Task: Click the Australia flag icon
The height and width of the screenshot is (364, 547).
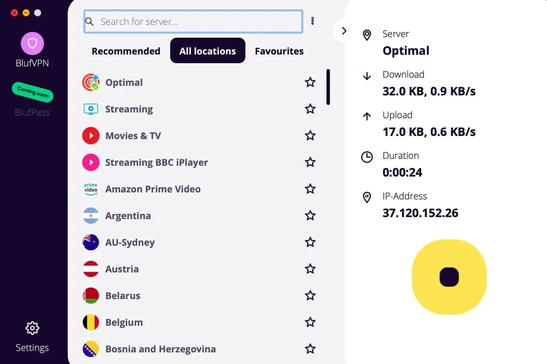Action: 91,242
